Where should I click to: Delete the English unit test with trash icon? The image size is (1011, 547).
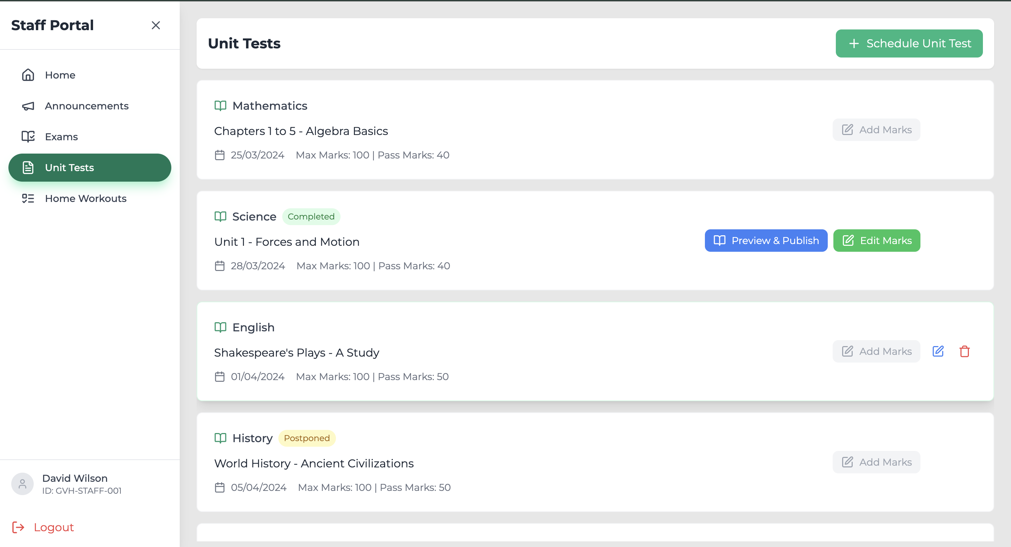964,351
